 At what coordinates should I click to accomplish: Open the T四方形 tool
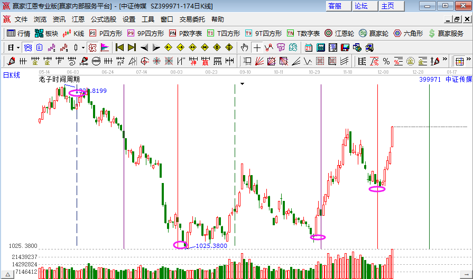[224, 33]
